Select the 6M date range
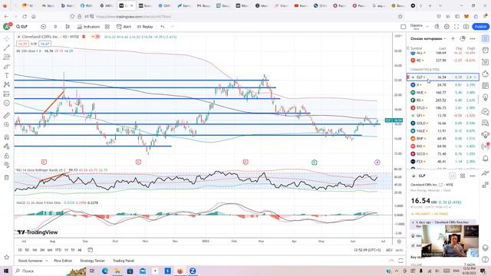Viewport: 491px width, 276px height. coord(50,250)
